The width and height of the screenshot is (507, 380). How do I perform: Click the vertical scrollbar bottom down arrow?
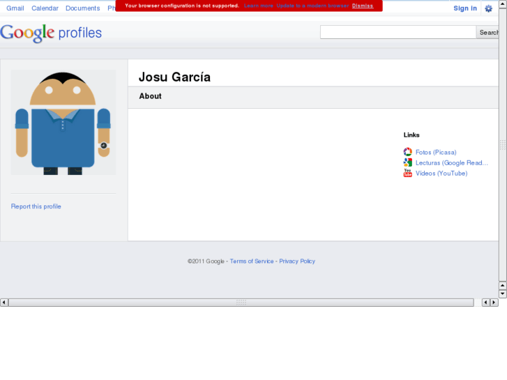coord(503,294)
